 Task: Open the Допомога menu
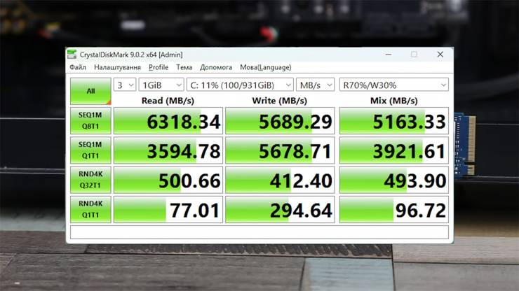tap(216, 67)
